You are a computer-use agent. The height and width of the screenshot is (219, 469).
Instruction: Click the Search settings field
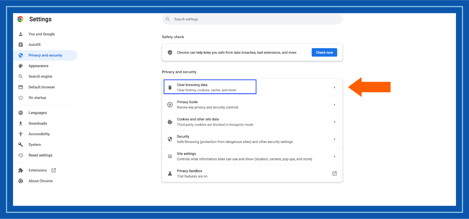252,19
